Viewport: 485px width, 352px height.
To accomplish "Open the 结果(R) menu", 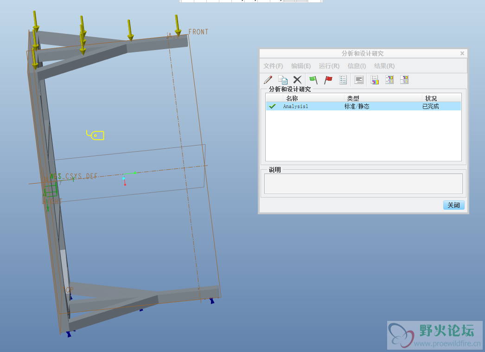I will coord(384,66).
